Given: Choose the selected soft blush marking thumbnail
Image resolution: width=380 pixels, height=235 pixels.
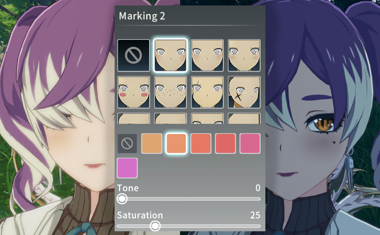Looking at the screenshot, I should click(x=170, y=56).
